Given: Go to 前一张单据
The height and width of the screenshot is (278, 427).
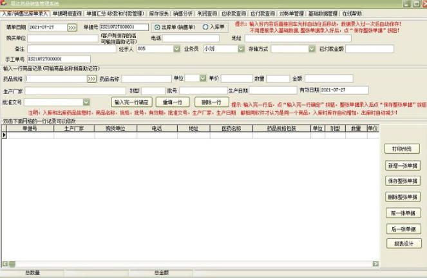Looking at the screenshot, I should [x=403, y=213].
